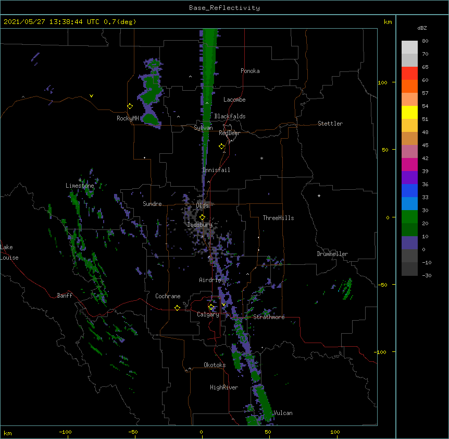Click the 45 value in the dBZ legend
Viewport: 449px width, 439px height.
pyautogui.click(x=425, y=145)
